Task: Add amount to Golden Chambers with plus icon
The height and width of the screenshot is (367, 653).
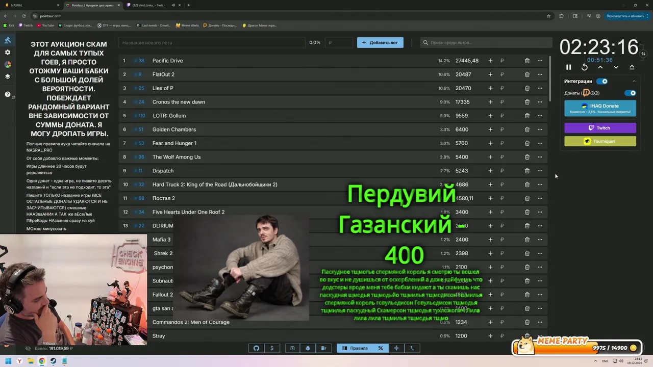Action: [490, 129]
